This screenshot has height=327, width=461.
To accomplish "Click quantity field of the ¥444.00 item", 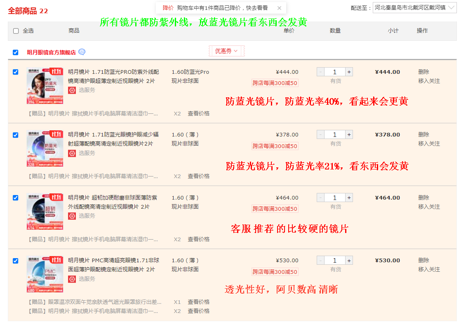I will (334, 72).
